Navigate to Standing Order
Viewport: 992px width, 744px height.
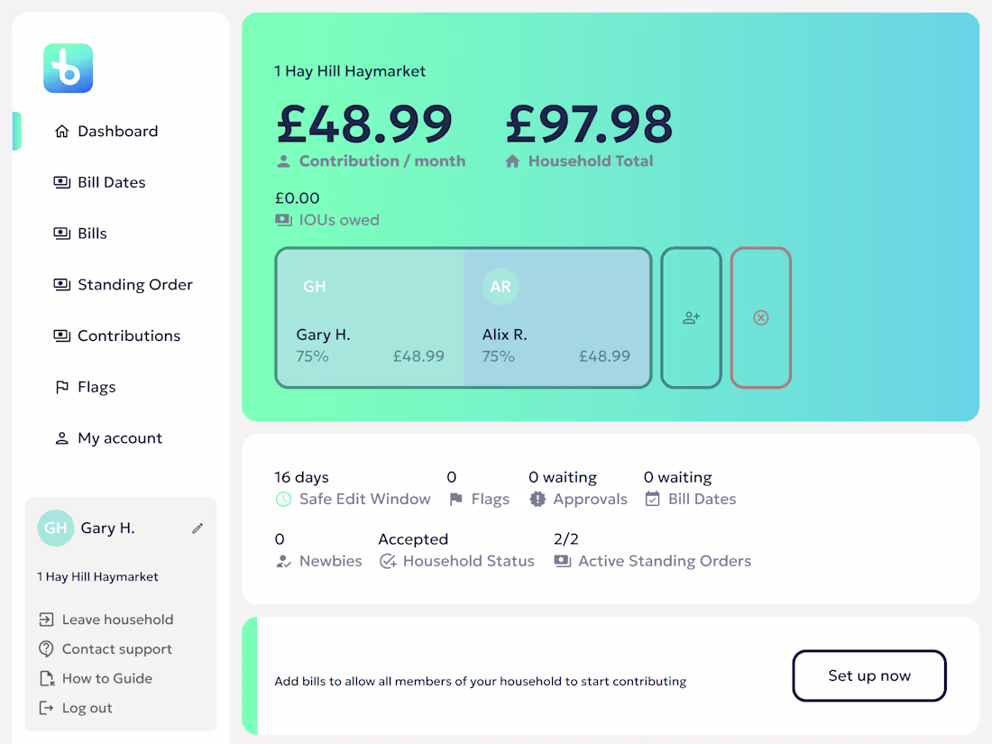click(134, 285)
